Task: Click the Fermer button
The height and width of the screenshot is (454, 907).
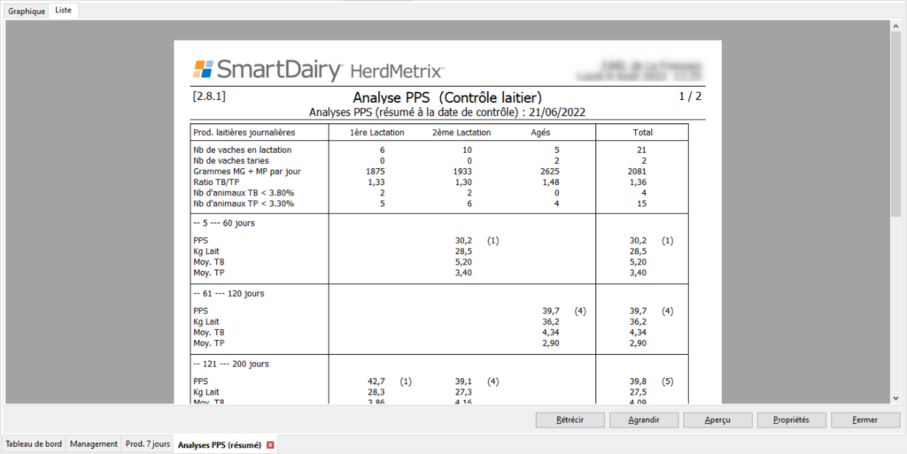Action: (x=864, y=419)
